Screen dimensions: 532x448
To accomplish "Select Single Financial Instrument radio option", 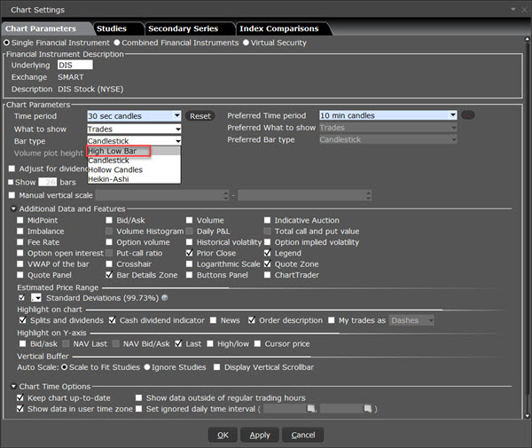I will click(6, 43).
